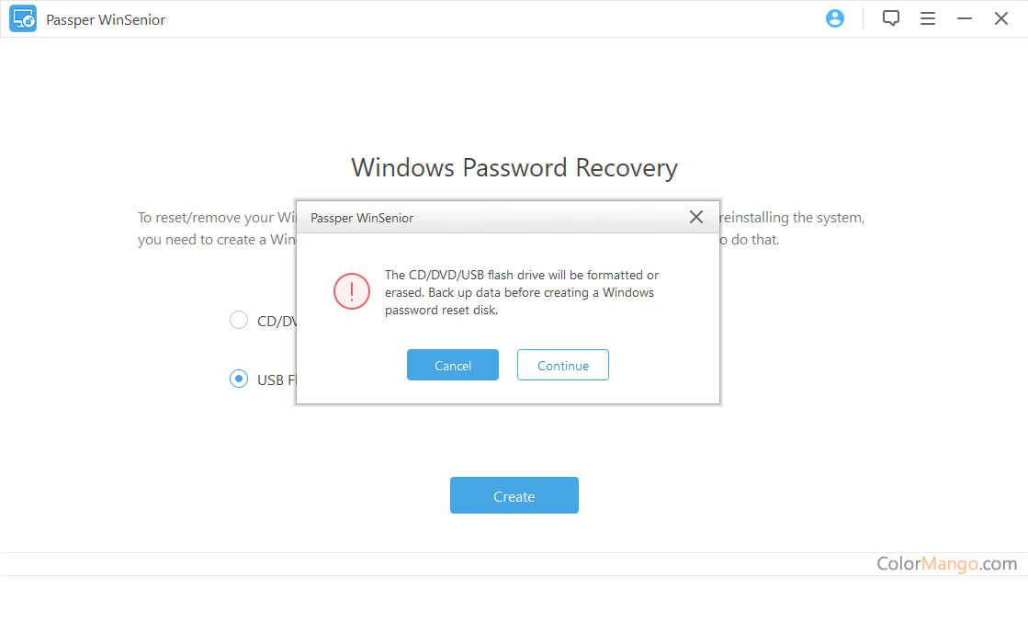Image resolution: width=1028 pixels, height=634 pixels.
Task: Open the user account profile icon
Action: click(x=835, y=18)
